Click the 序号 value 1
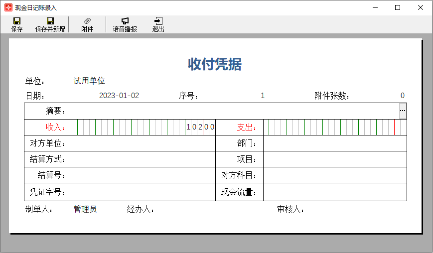The width and height of the screenshot is (433, 253). (x=263, y=96)
